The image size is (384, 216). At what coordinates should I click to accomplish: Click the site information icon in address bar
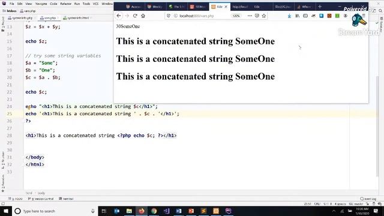tap(176, 16)
